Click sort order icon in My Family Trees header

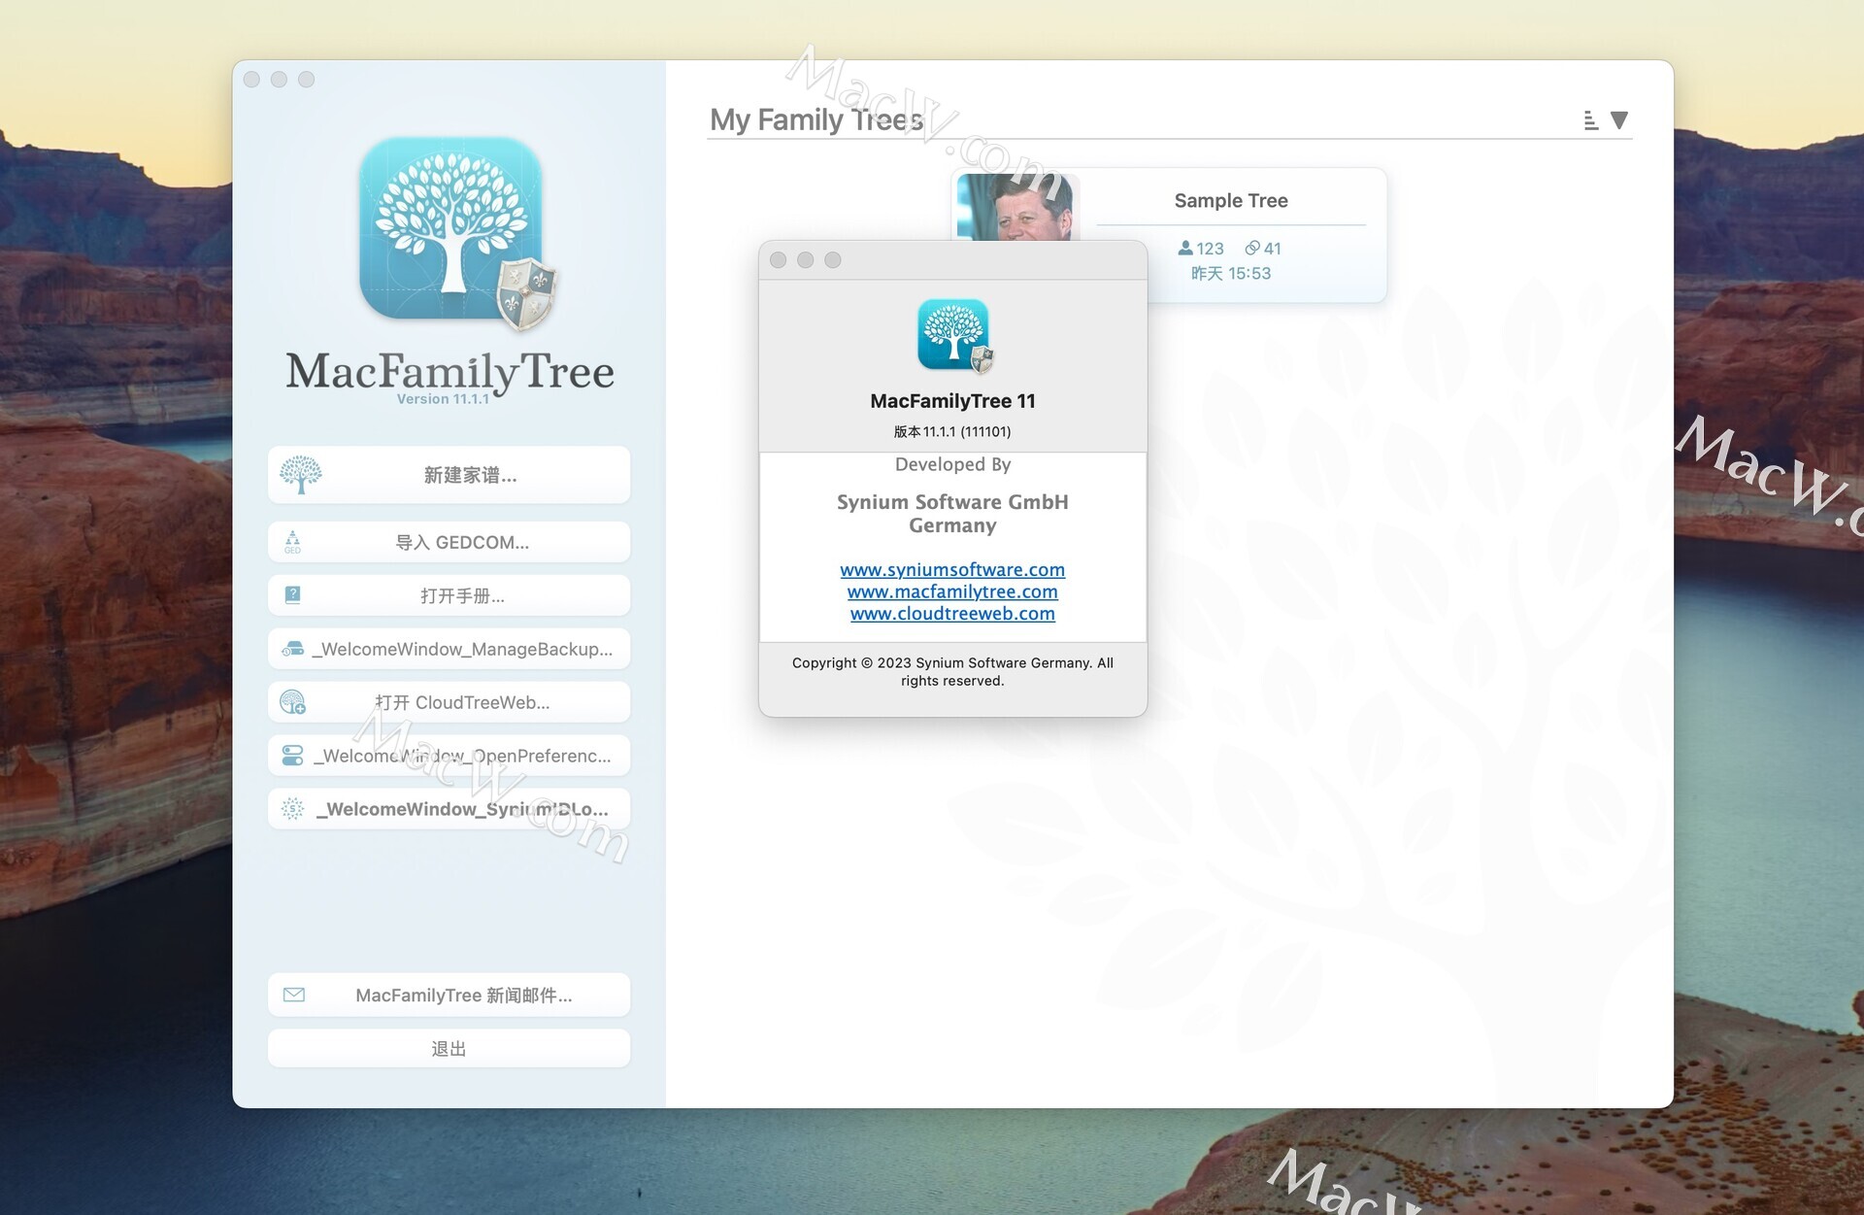click(1590, 120)
